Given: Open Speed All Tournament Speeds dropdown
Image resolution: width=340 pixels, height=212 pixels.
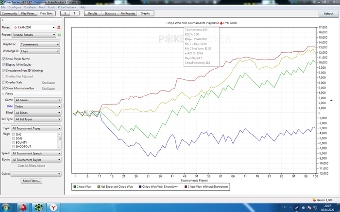Looking at the screenshot, I should point(36,153).
